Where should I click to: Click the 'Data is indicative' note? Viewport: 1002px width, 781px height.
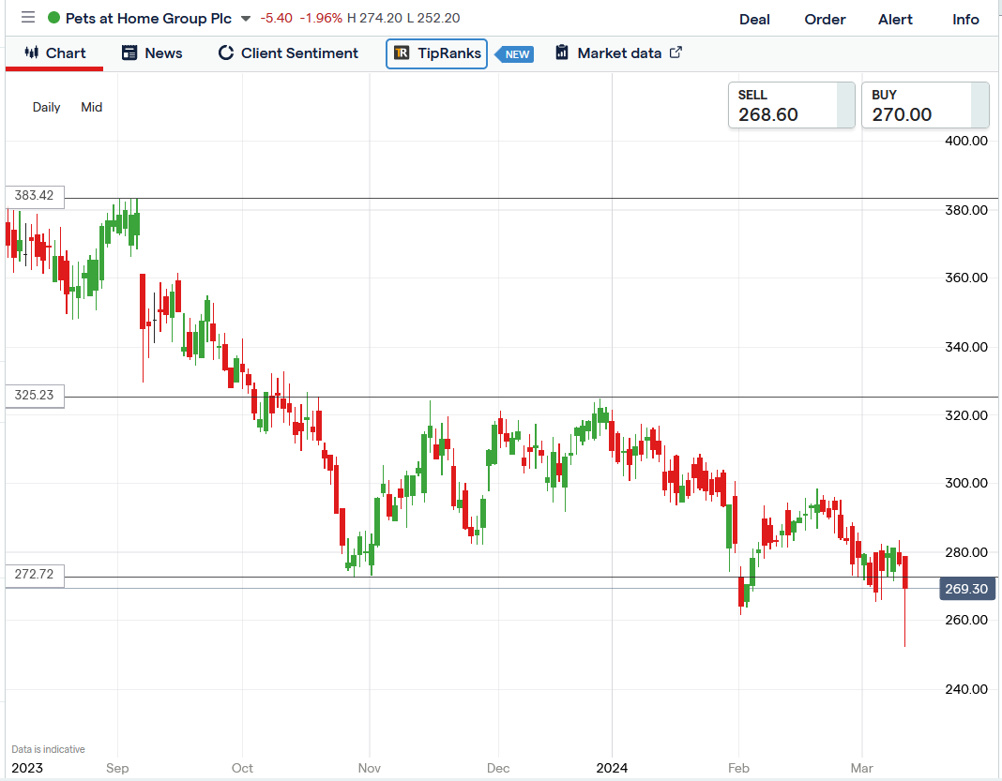coord(49,750)
